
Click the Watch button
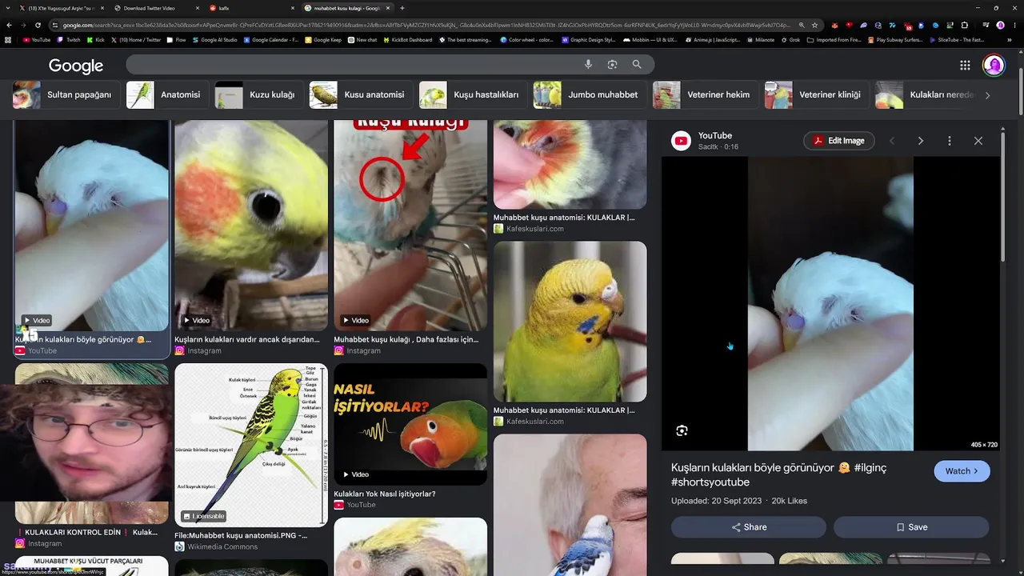(x=962, y=471)
